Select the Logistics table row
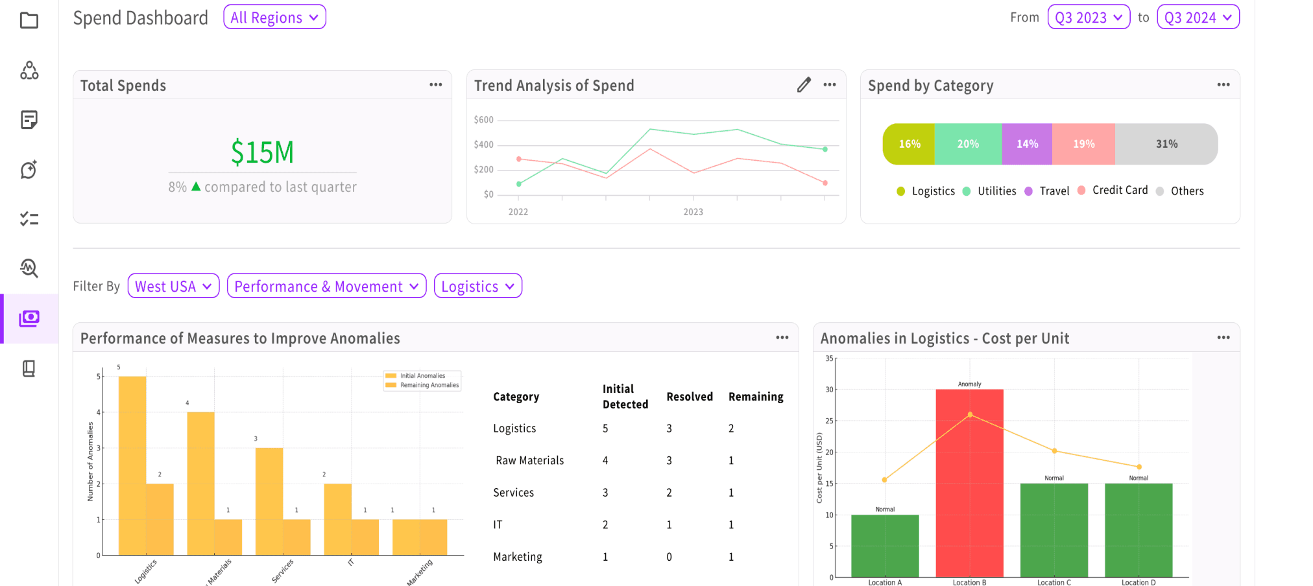Screen dimensions: 1313x586 tap(638, 428)
